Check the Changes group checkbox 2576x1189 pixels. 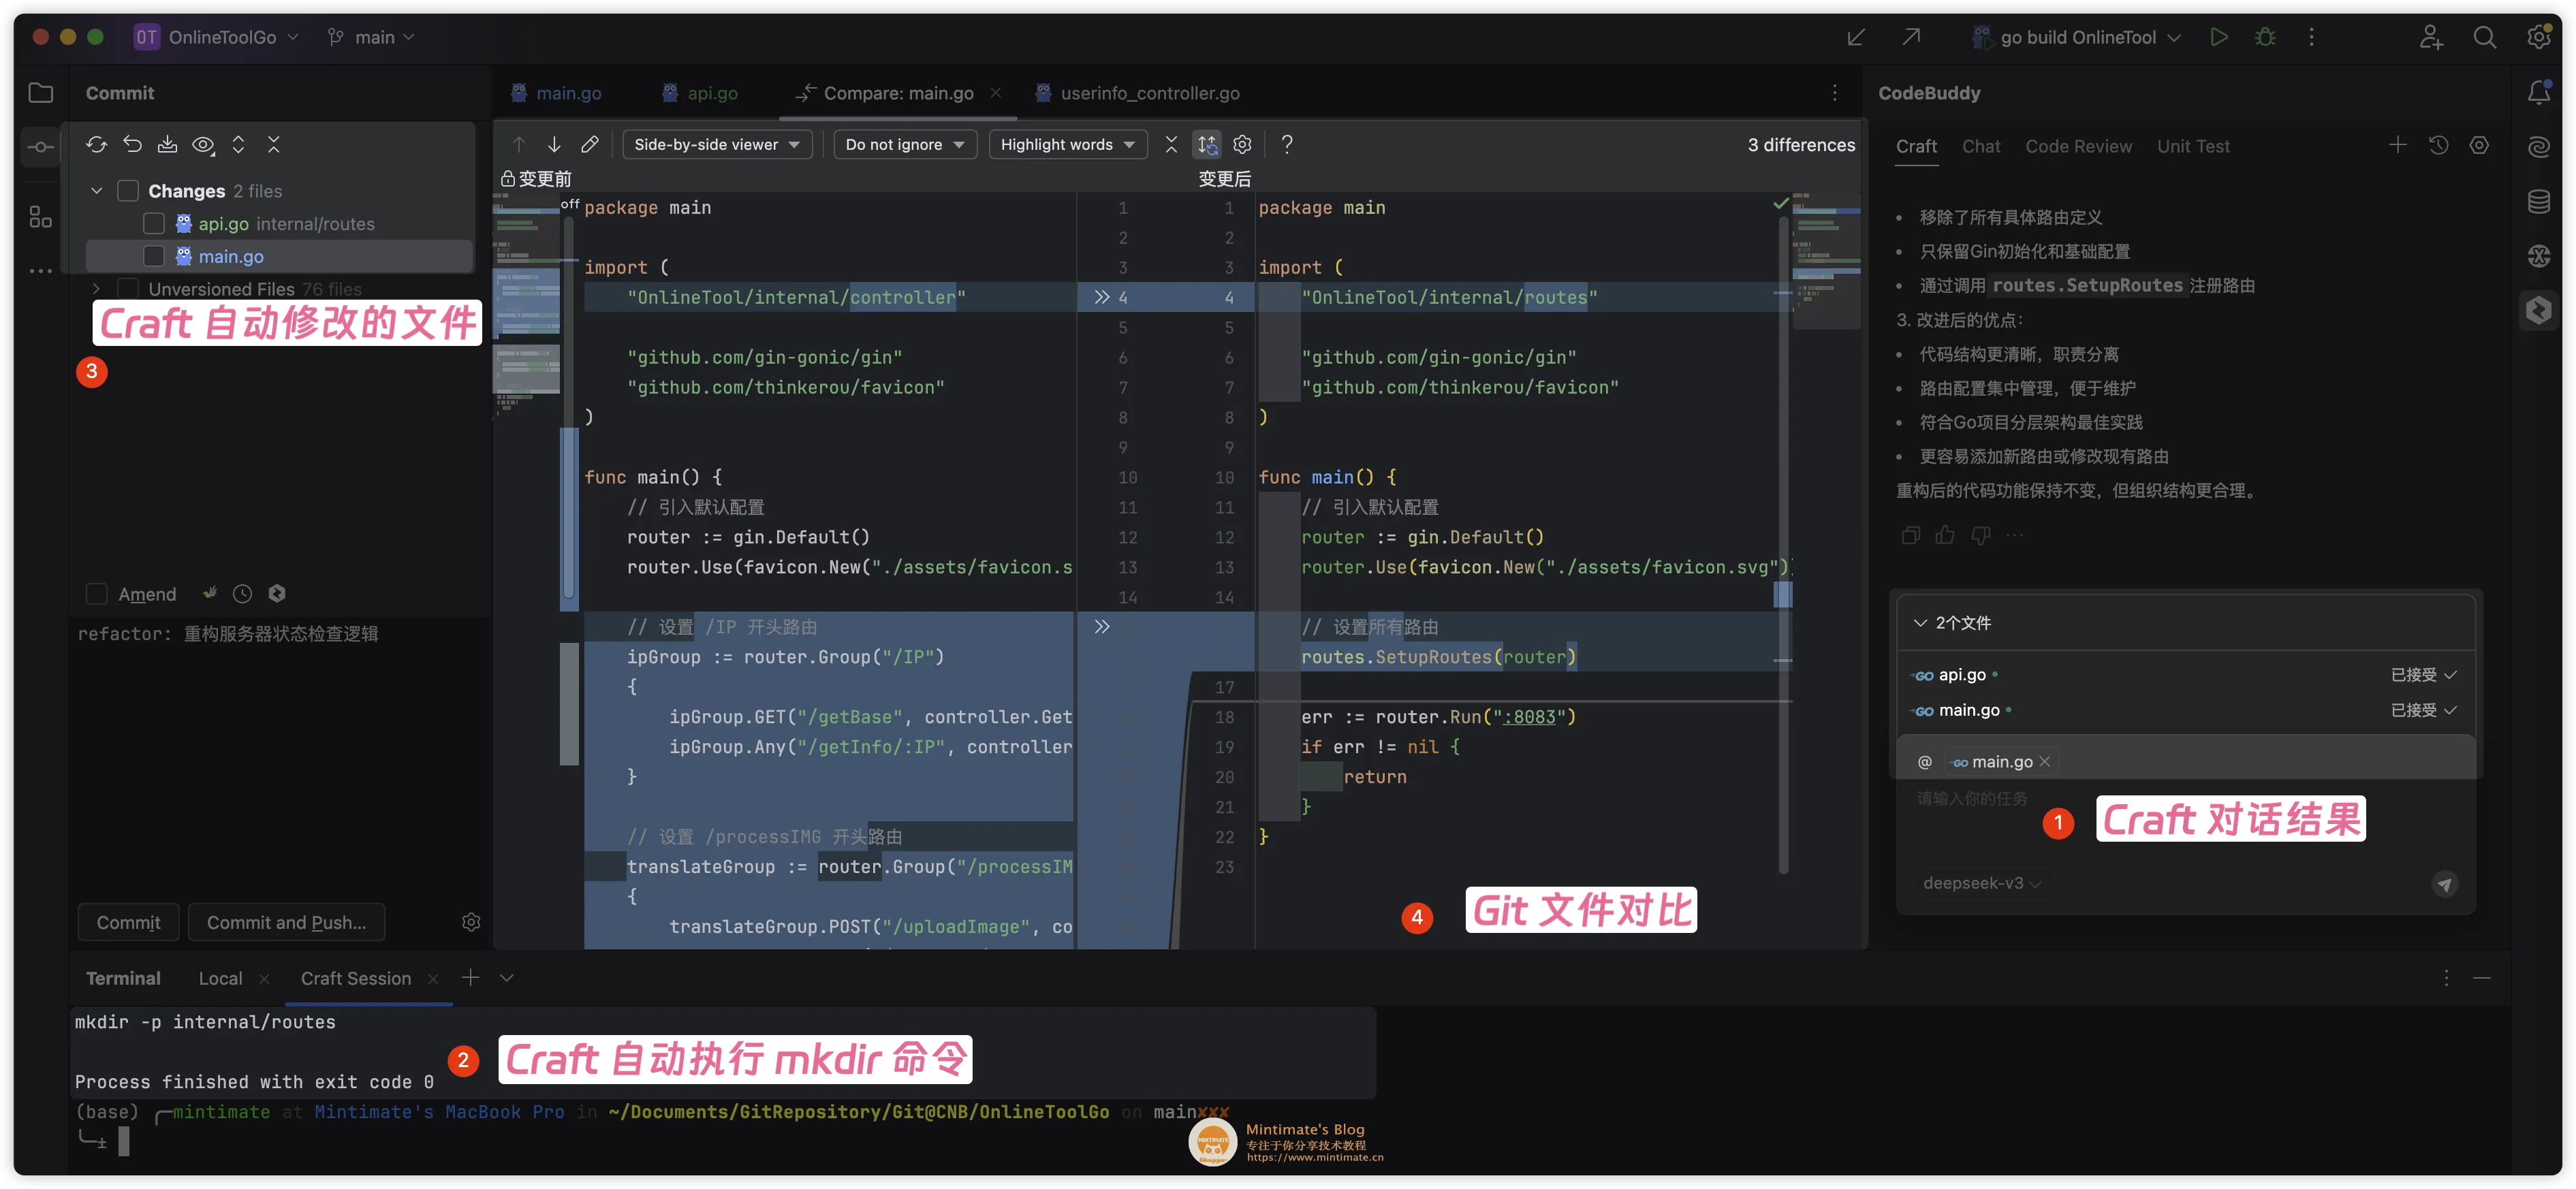(128, 190)
